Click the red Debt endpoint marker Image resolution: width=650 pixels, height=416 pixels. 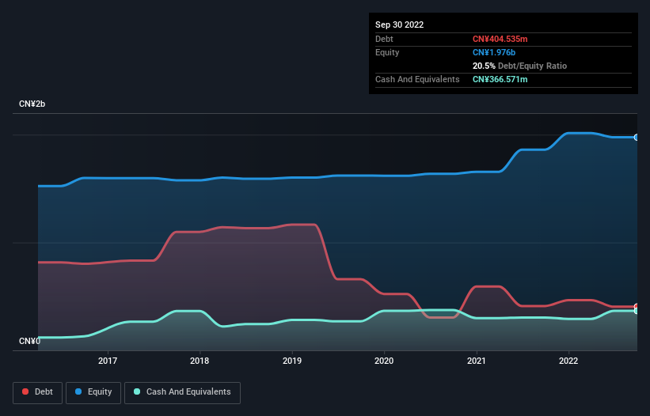click(x=637, y=307)
